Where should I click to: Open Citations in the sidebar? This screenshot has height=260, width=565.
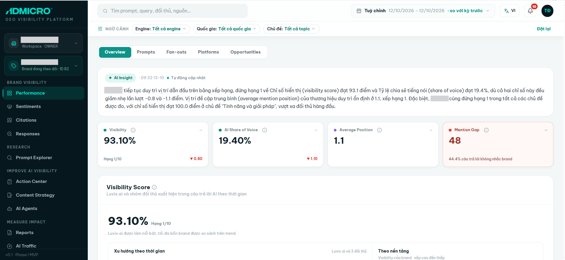[43, 120]
